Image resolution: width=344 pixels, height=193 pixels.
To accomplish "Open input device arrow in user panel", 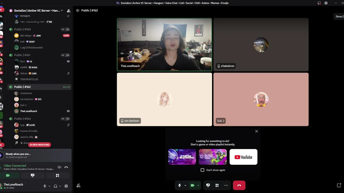I will pos(49,186).
